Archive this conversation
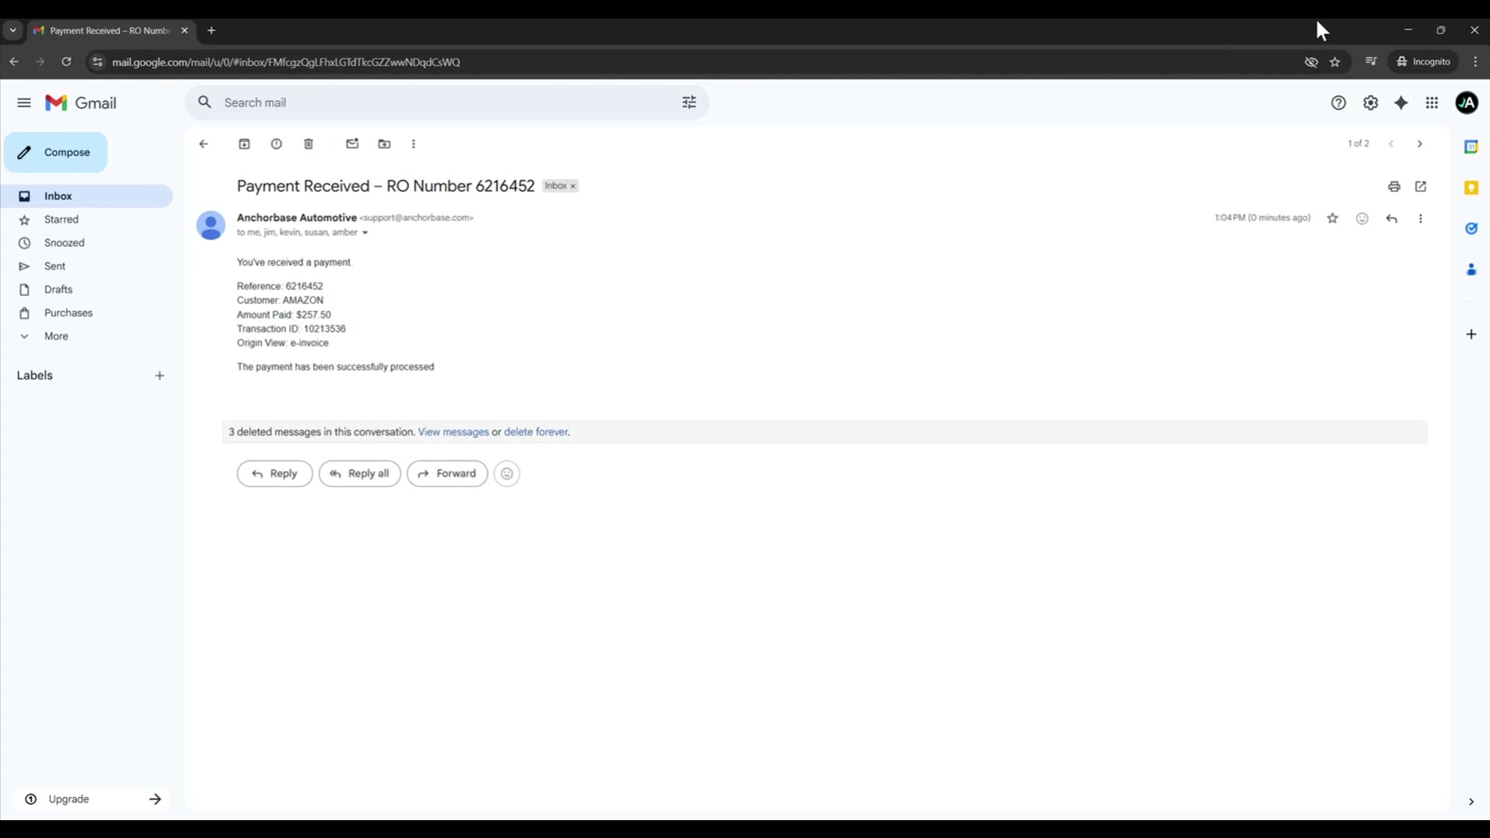The height and width of the screenshot is (838, 1490). tap(244, 144)
